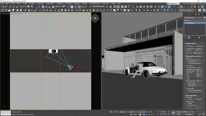Image resolution: width=206 pixels, height=116 pixels.
Task: Select the Select and Uniform Scale tool
Action: [x=50, y=6]
